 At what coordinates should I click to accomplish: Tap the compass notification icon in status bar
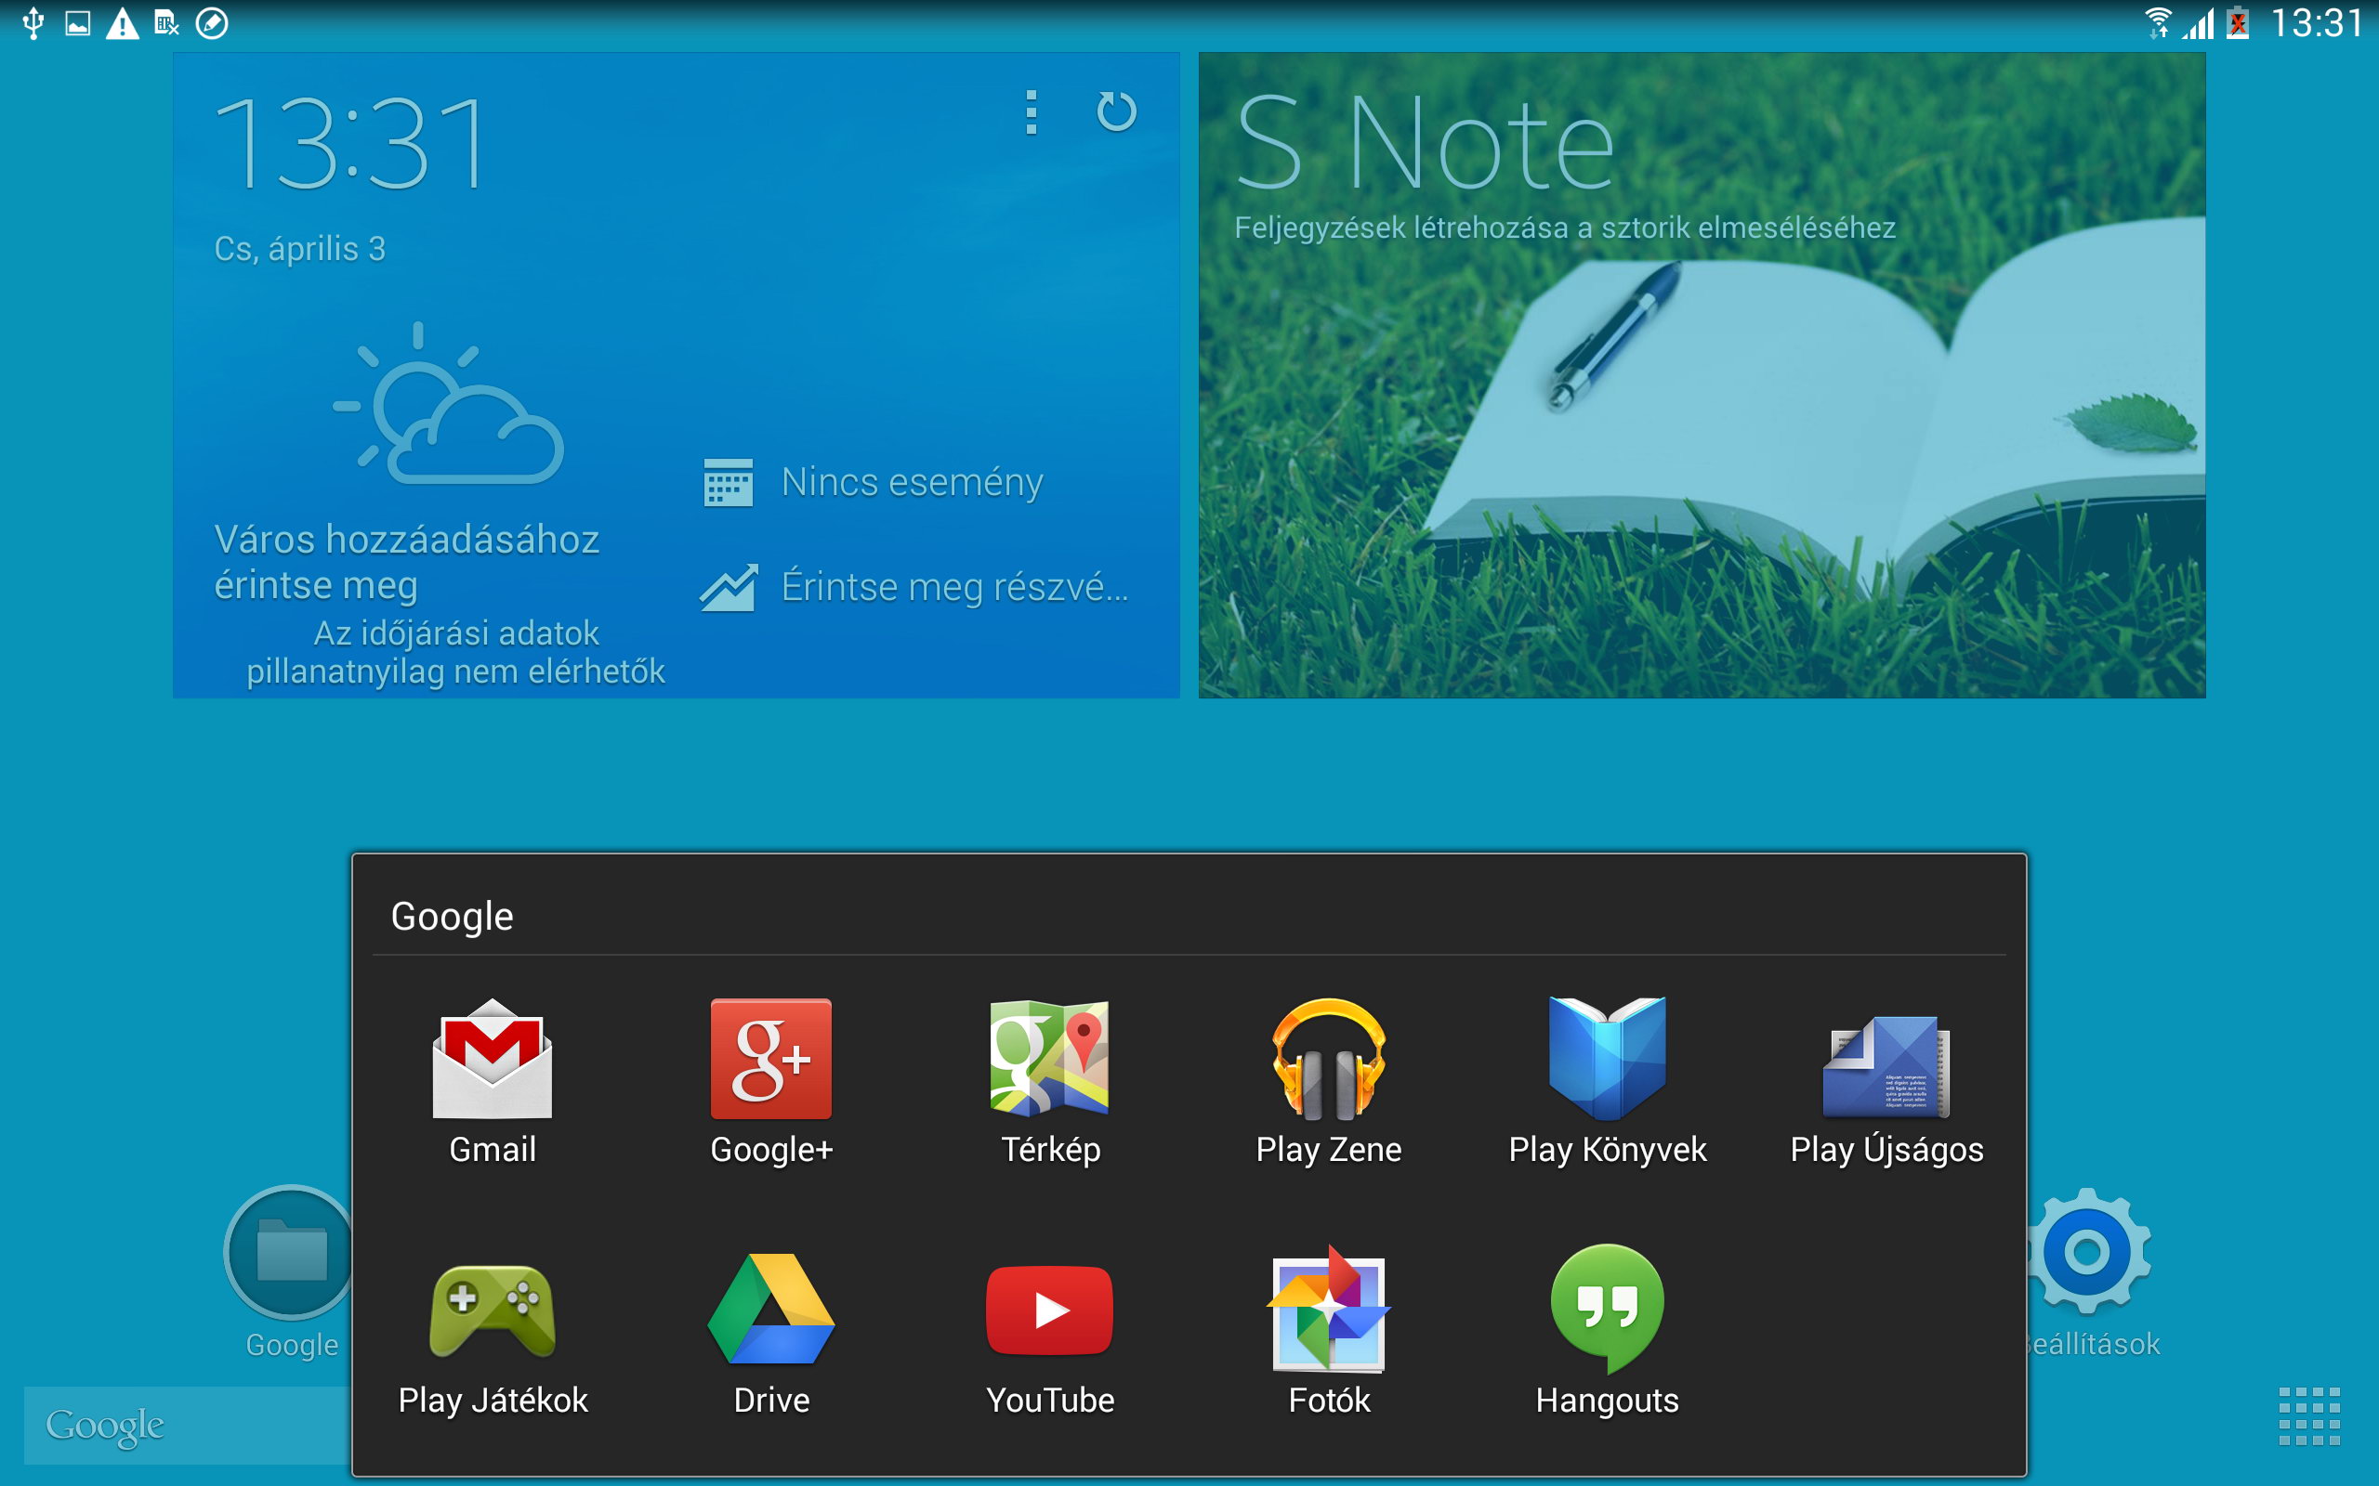coord(211,22)
